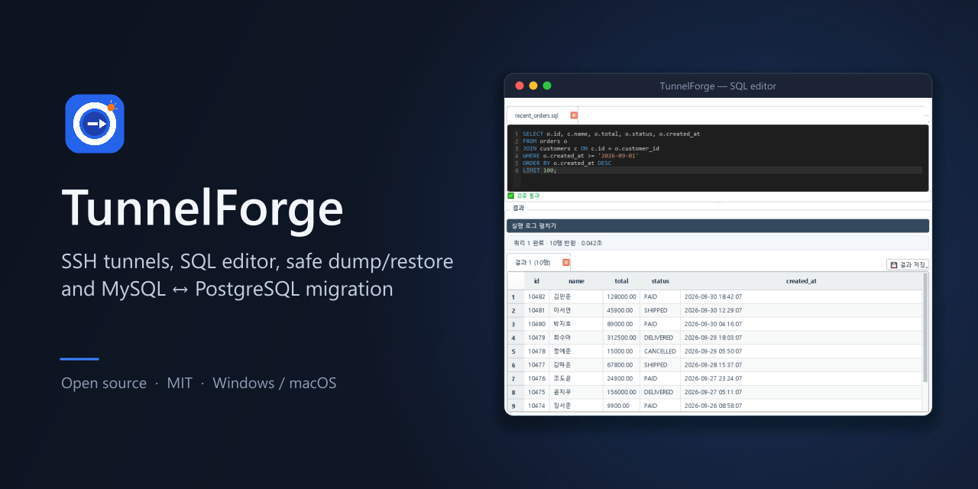Select the name cell 최수아
The height and width of the screenshot is (489, 978).
(x=576, y=338)
